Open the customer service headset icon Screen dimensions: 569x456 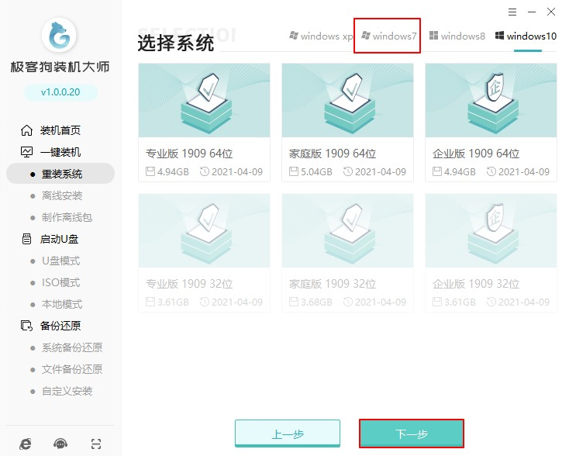[60, 444]
